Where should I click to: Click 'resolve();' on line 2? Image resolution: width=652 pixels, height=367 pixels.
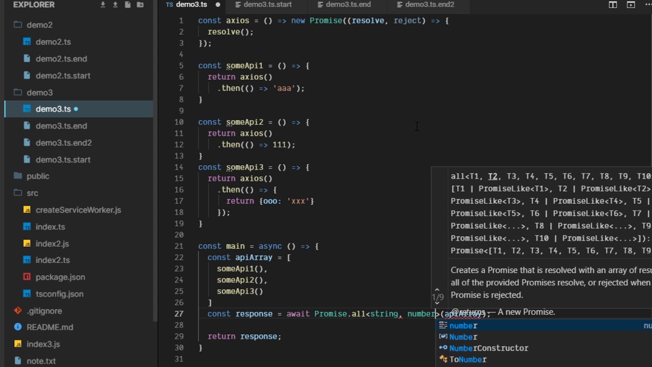(x=230, y=32)
